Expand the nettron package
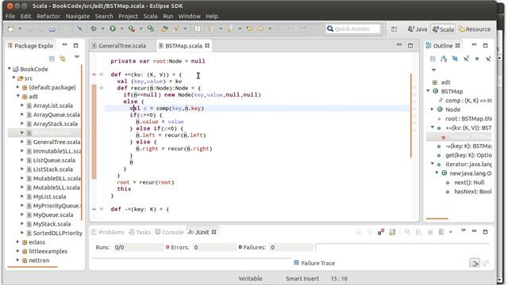508x285 pixels. 18,260
